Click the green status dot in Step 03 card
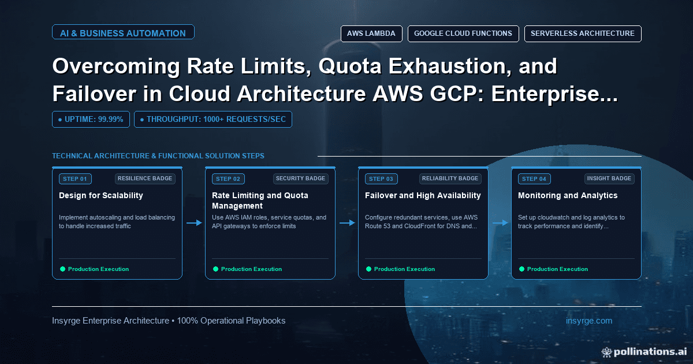This screenshot has width=693, height=364. pos(368,269)
